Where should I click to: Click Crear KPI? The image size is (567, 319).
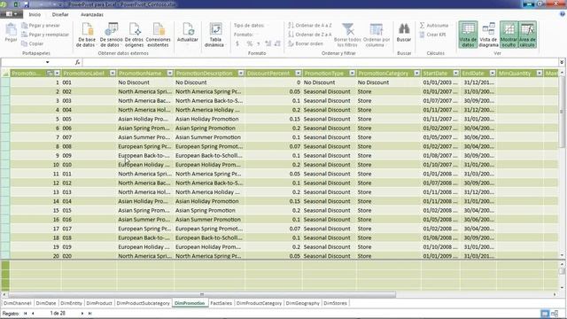[x=432, y=35]
